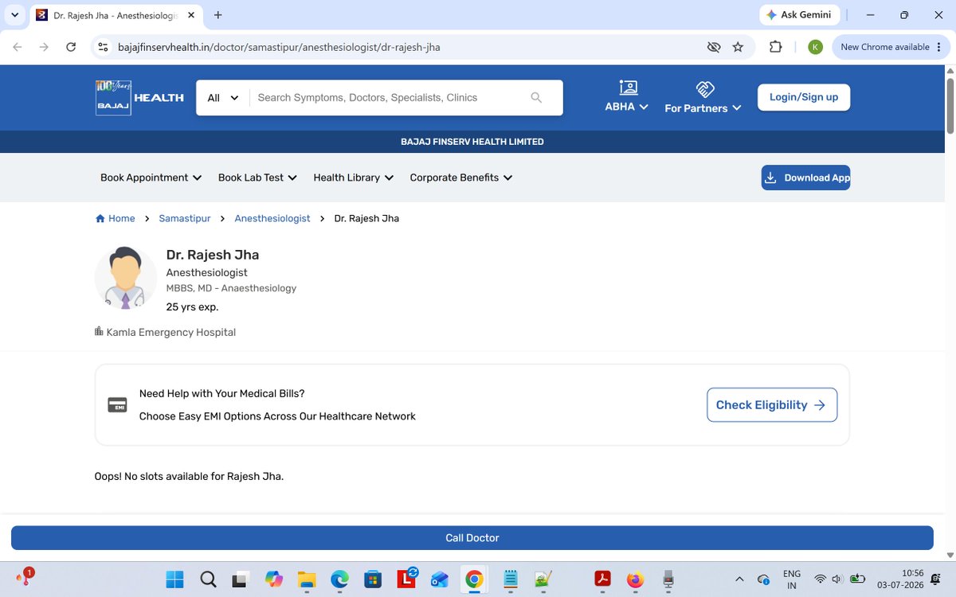Click the Download App button
This screenshot has width=956, height=597.
tap(805, 178)
